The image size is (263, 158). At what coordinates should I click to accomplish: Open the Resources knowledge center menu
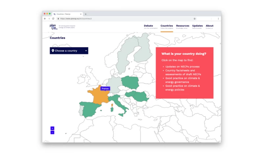tap(182, 26)
